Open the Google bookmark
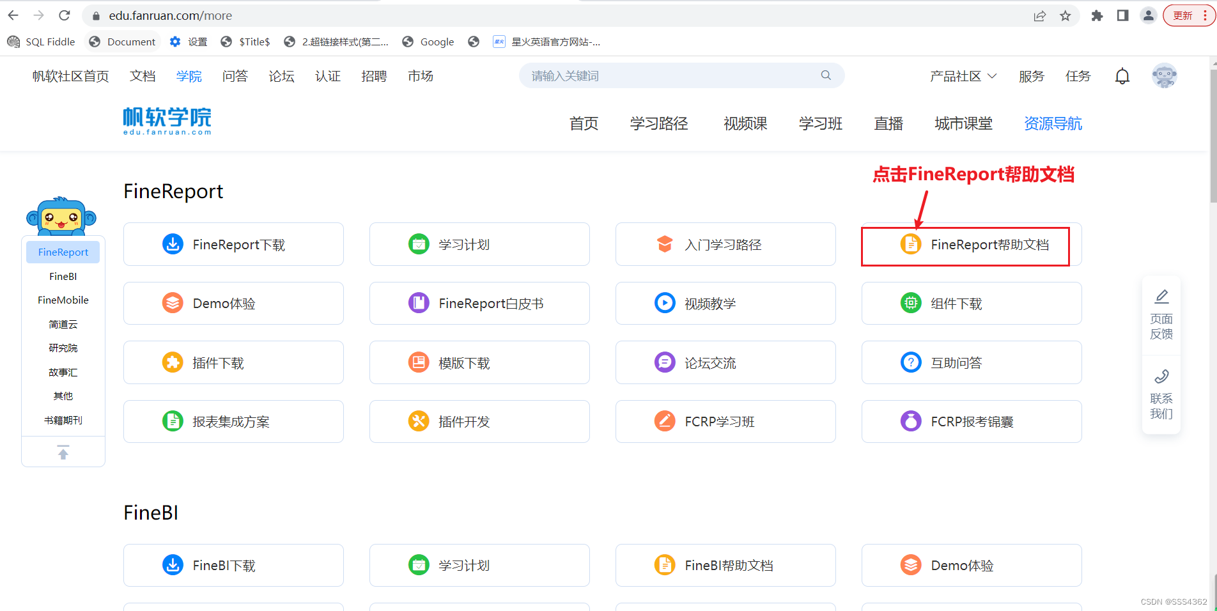The height and width of the screenshot is (611, 1217). [428, 42]
